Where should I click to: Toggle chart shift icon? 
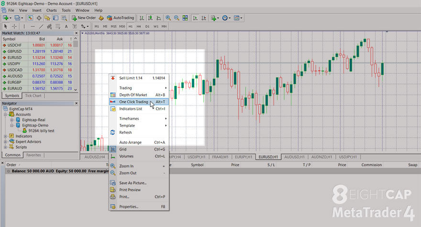coord(204,18)
